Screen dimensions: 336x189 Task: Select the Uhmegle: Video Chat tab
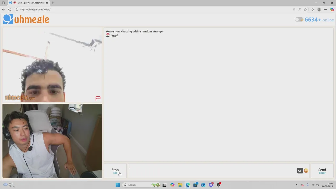point(29,3)
